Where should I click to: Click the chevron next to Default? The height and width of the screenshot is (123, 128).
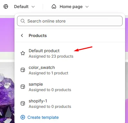[x=33, y=7]
